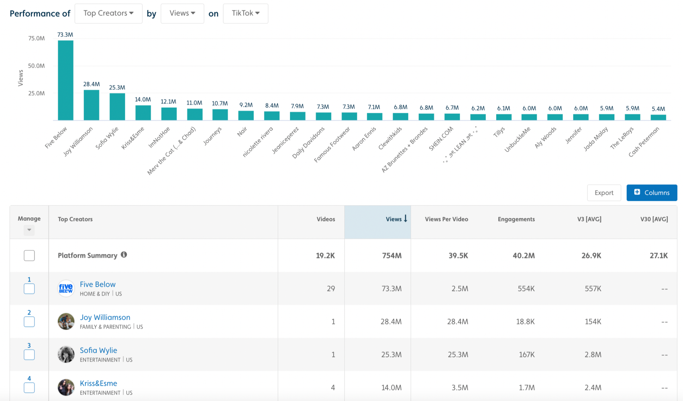
Task: Click the Platform Summary info icon
Action: point(124,254)
